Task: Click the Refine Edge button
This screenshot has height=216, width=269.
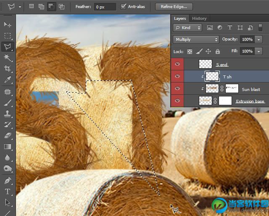Action: [174, 7]
